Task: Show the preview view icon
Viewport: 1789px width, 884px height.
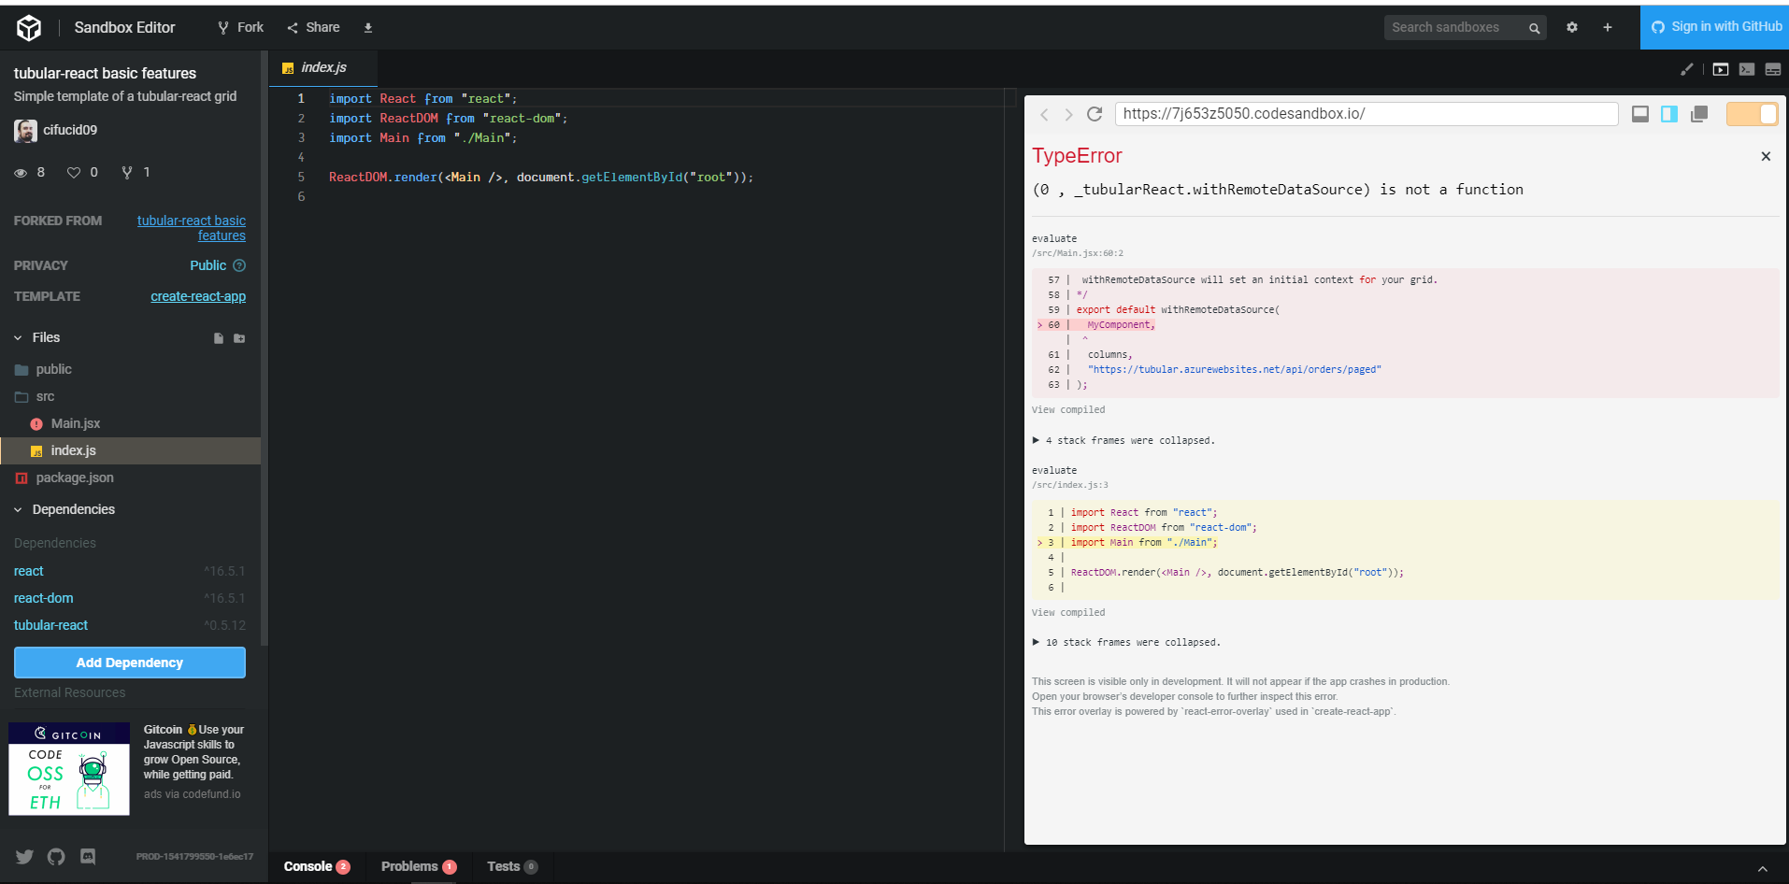Action: click(1721, 69)
